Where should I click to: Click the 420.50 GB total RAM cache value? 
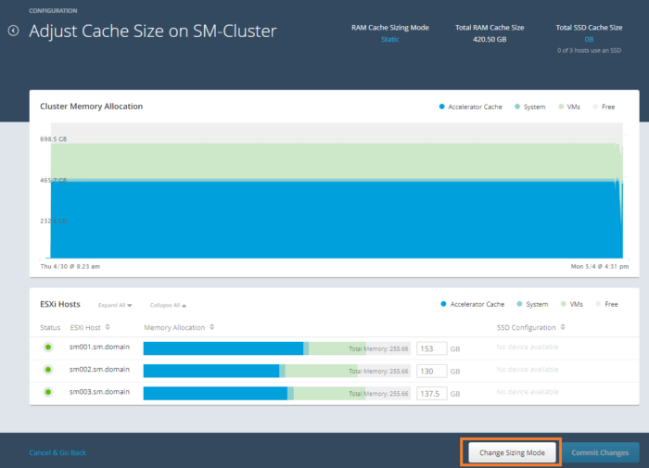click(490, 39)
